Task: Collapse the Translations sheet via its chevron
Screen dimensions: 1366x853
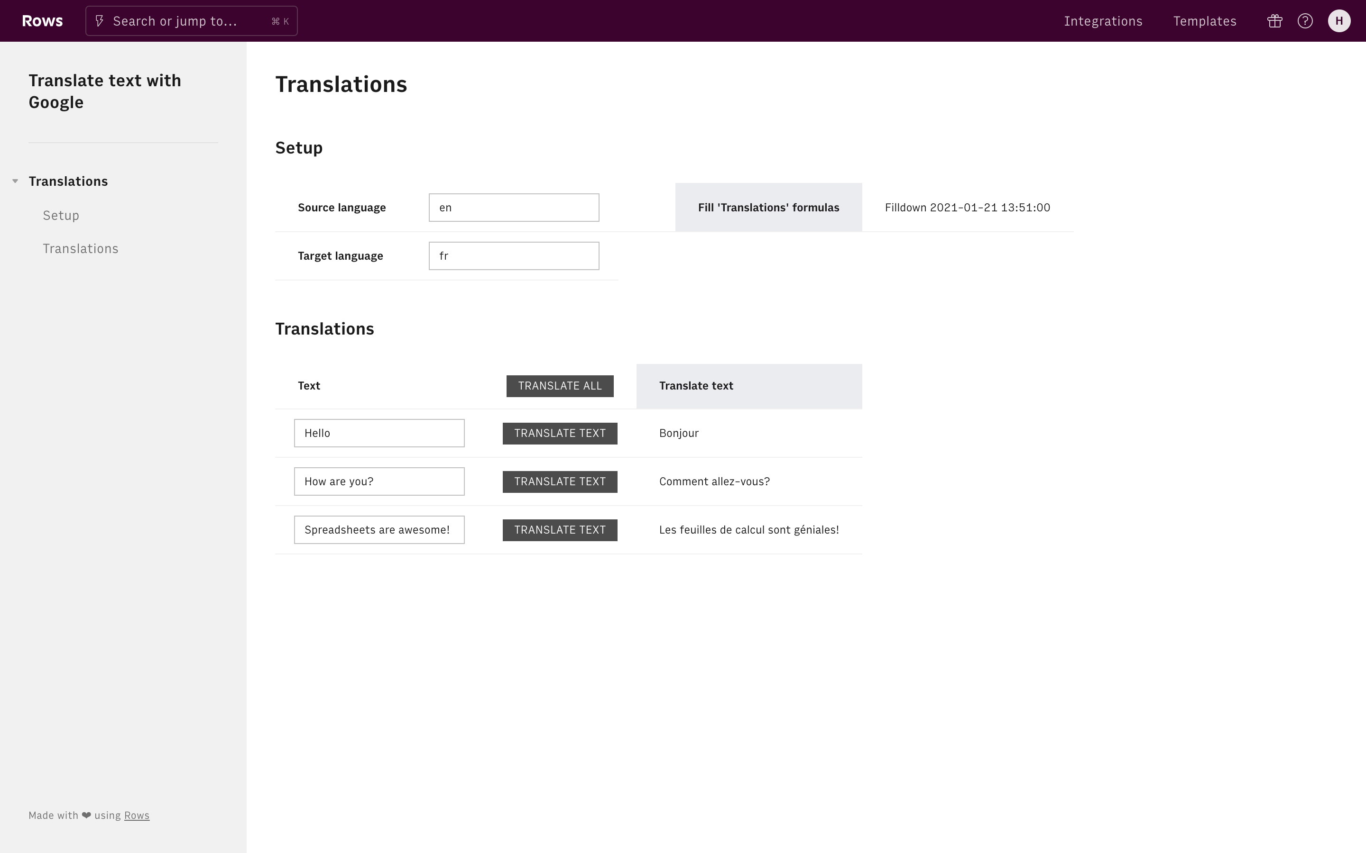Action: coord(15,181)
